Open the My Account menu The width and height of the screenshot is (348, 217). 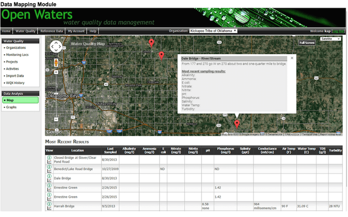click(76, 31)
